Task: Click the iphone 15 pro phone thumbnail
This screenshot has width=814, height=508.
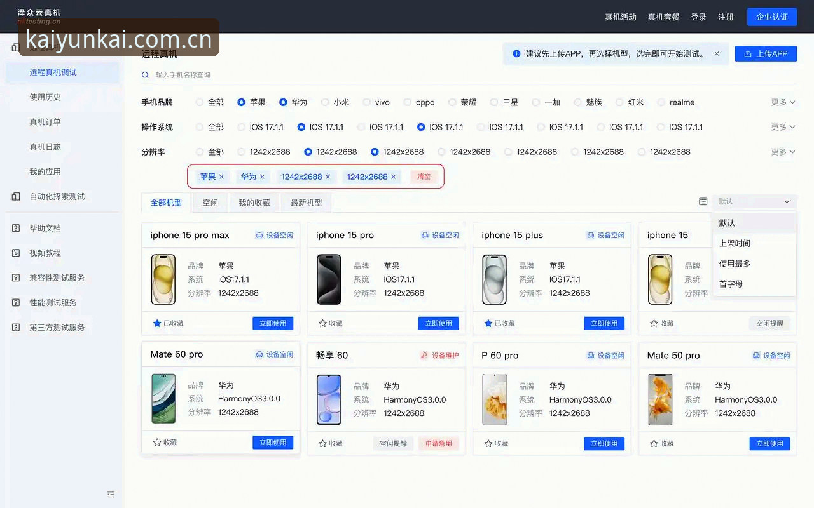Action: point(329,279)
